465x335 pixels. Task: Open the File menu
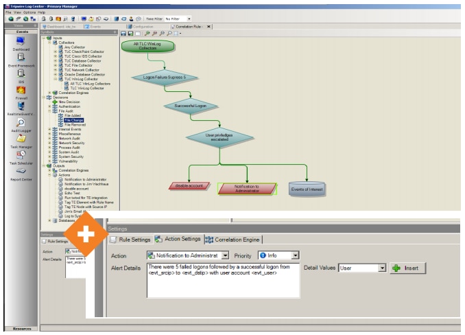click(8, 12)
